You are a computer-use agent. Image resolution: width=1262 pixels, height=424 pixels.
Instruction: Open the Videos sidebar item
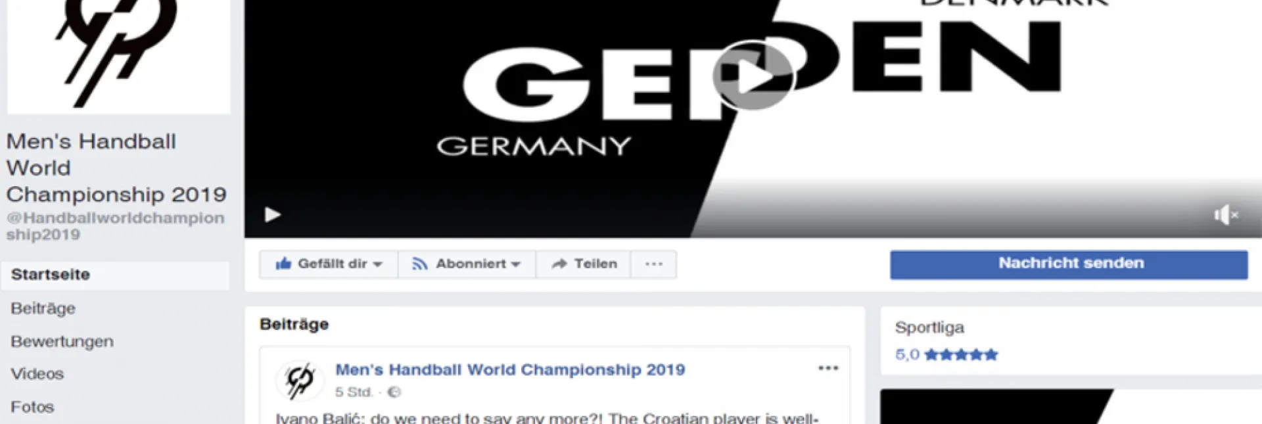pos(37,374)
